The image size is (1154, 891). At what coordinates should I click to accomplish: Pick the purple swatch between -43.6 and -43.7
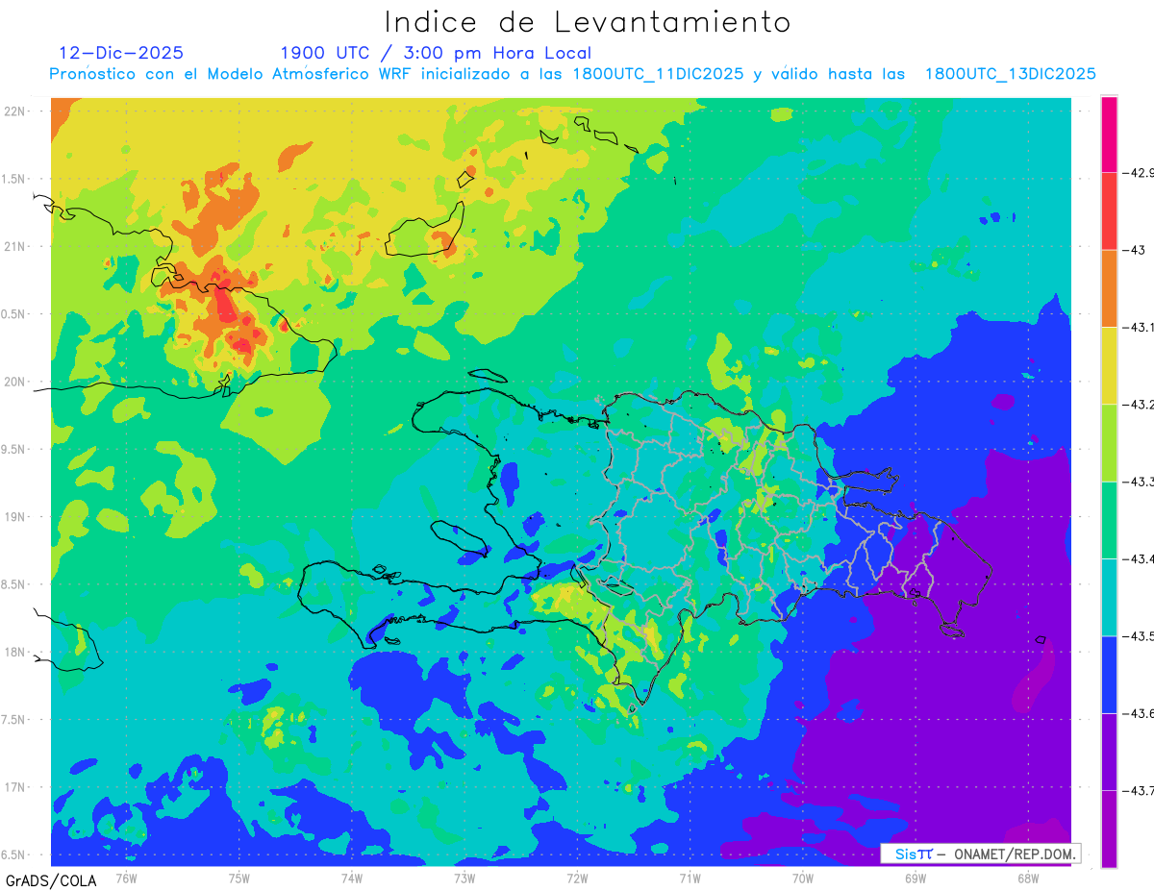coord(1109,751)
